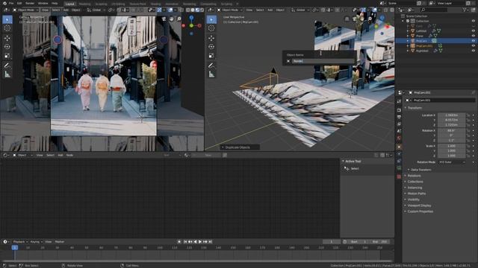Switch to the UV Editing workspace tab
Screen dimensions: 478x268
118,4
